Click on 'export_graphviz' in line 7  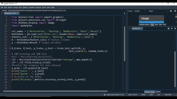pyautogui.click(x=54, y=17)
